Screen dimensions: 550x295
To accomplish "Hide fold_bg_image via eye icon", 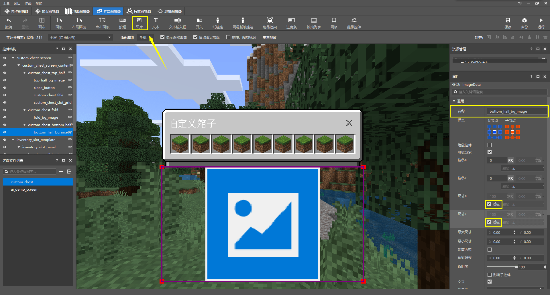I will (5, 117).
